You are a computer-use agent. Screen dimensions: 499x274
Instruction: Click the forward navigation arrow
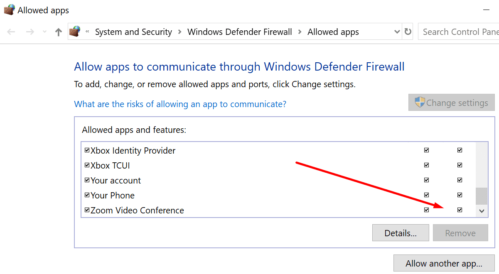click(x=29, y=32)
